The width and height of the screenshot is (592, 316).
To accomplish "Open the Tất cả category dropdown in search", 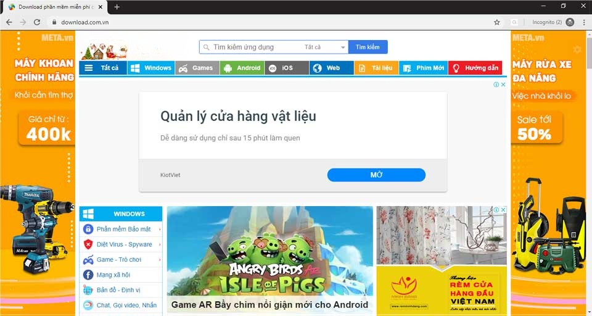I will (325, 48).
